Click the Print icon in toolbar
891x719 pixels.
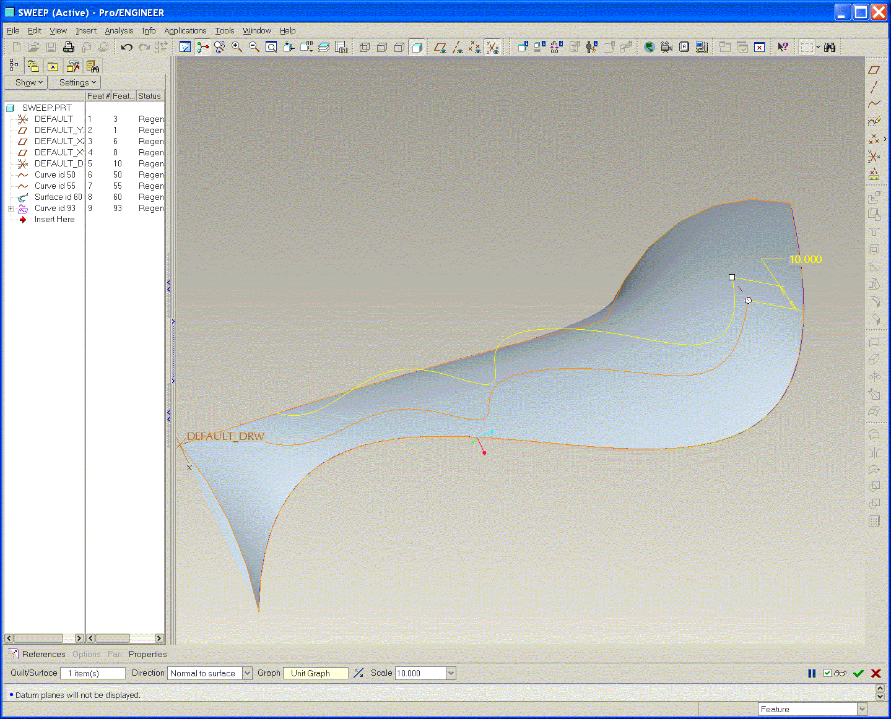pos(69,47)
